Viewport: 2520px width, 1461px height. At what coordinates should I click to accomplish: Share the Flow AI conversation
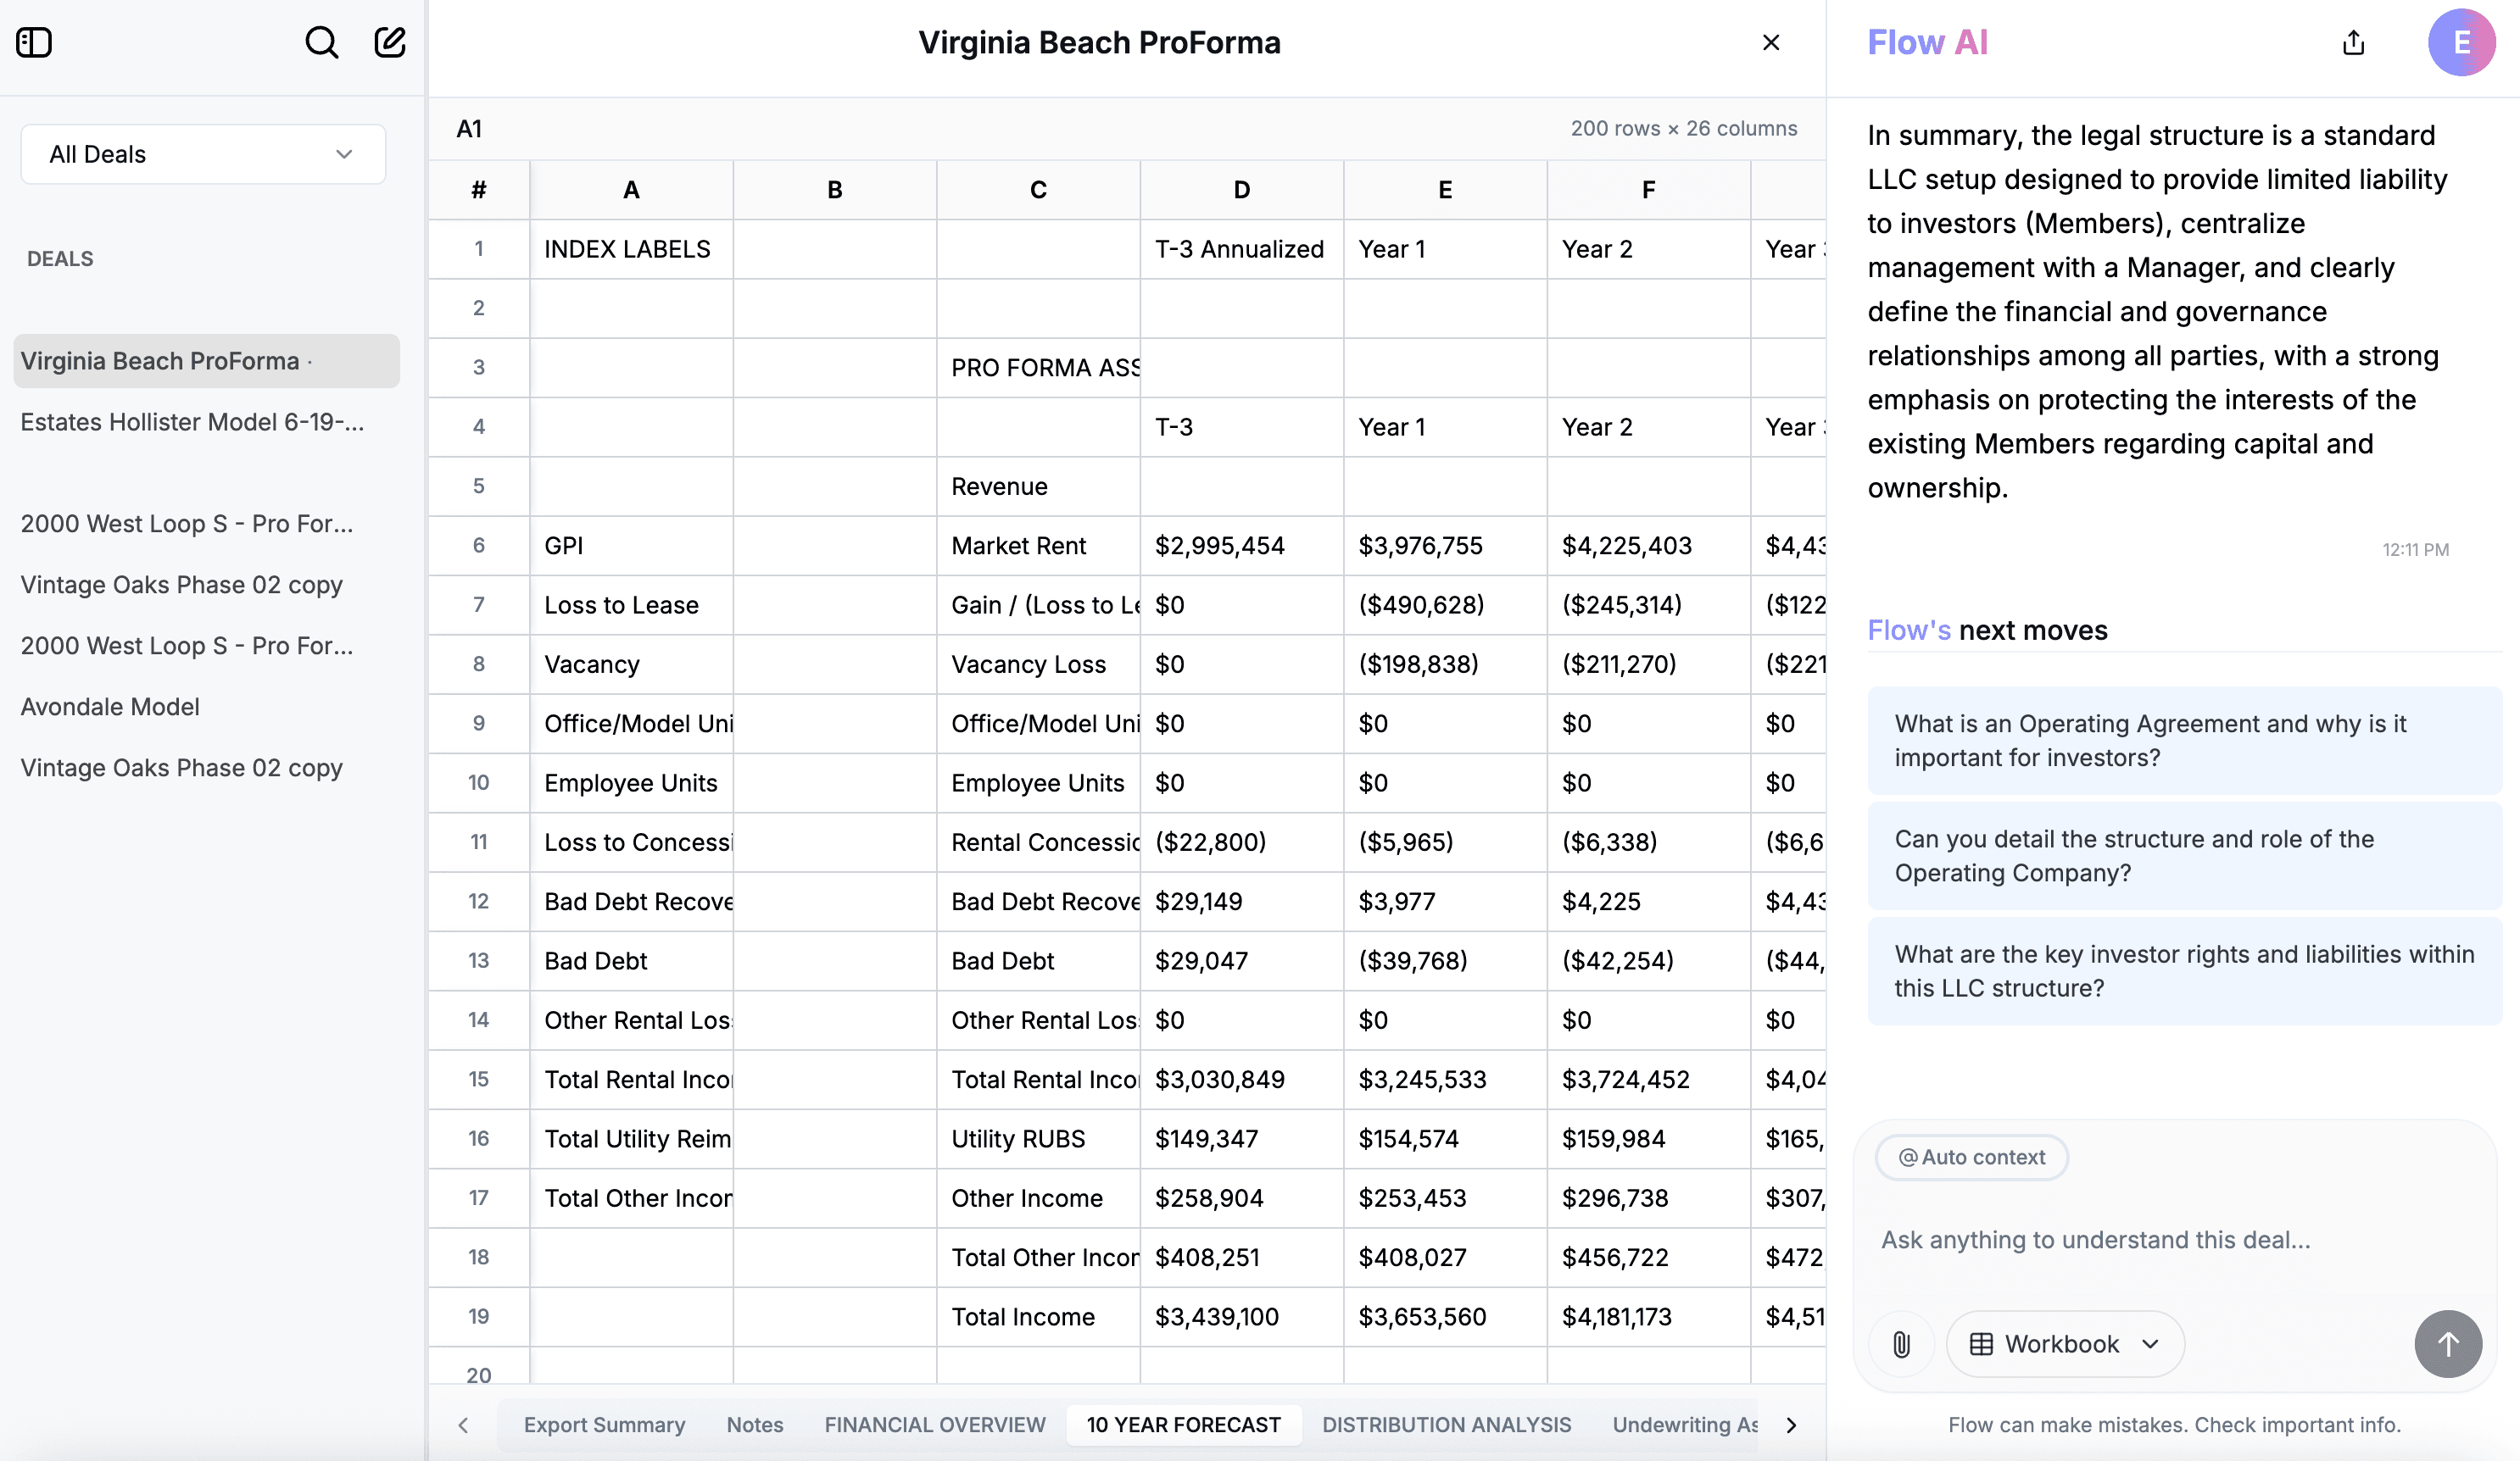coord(2354,42)
